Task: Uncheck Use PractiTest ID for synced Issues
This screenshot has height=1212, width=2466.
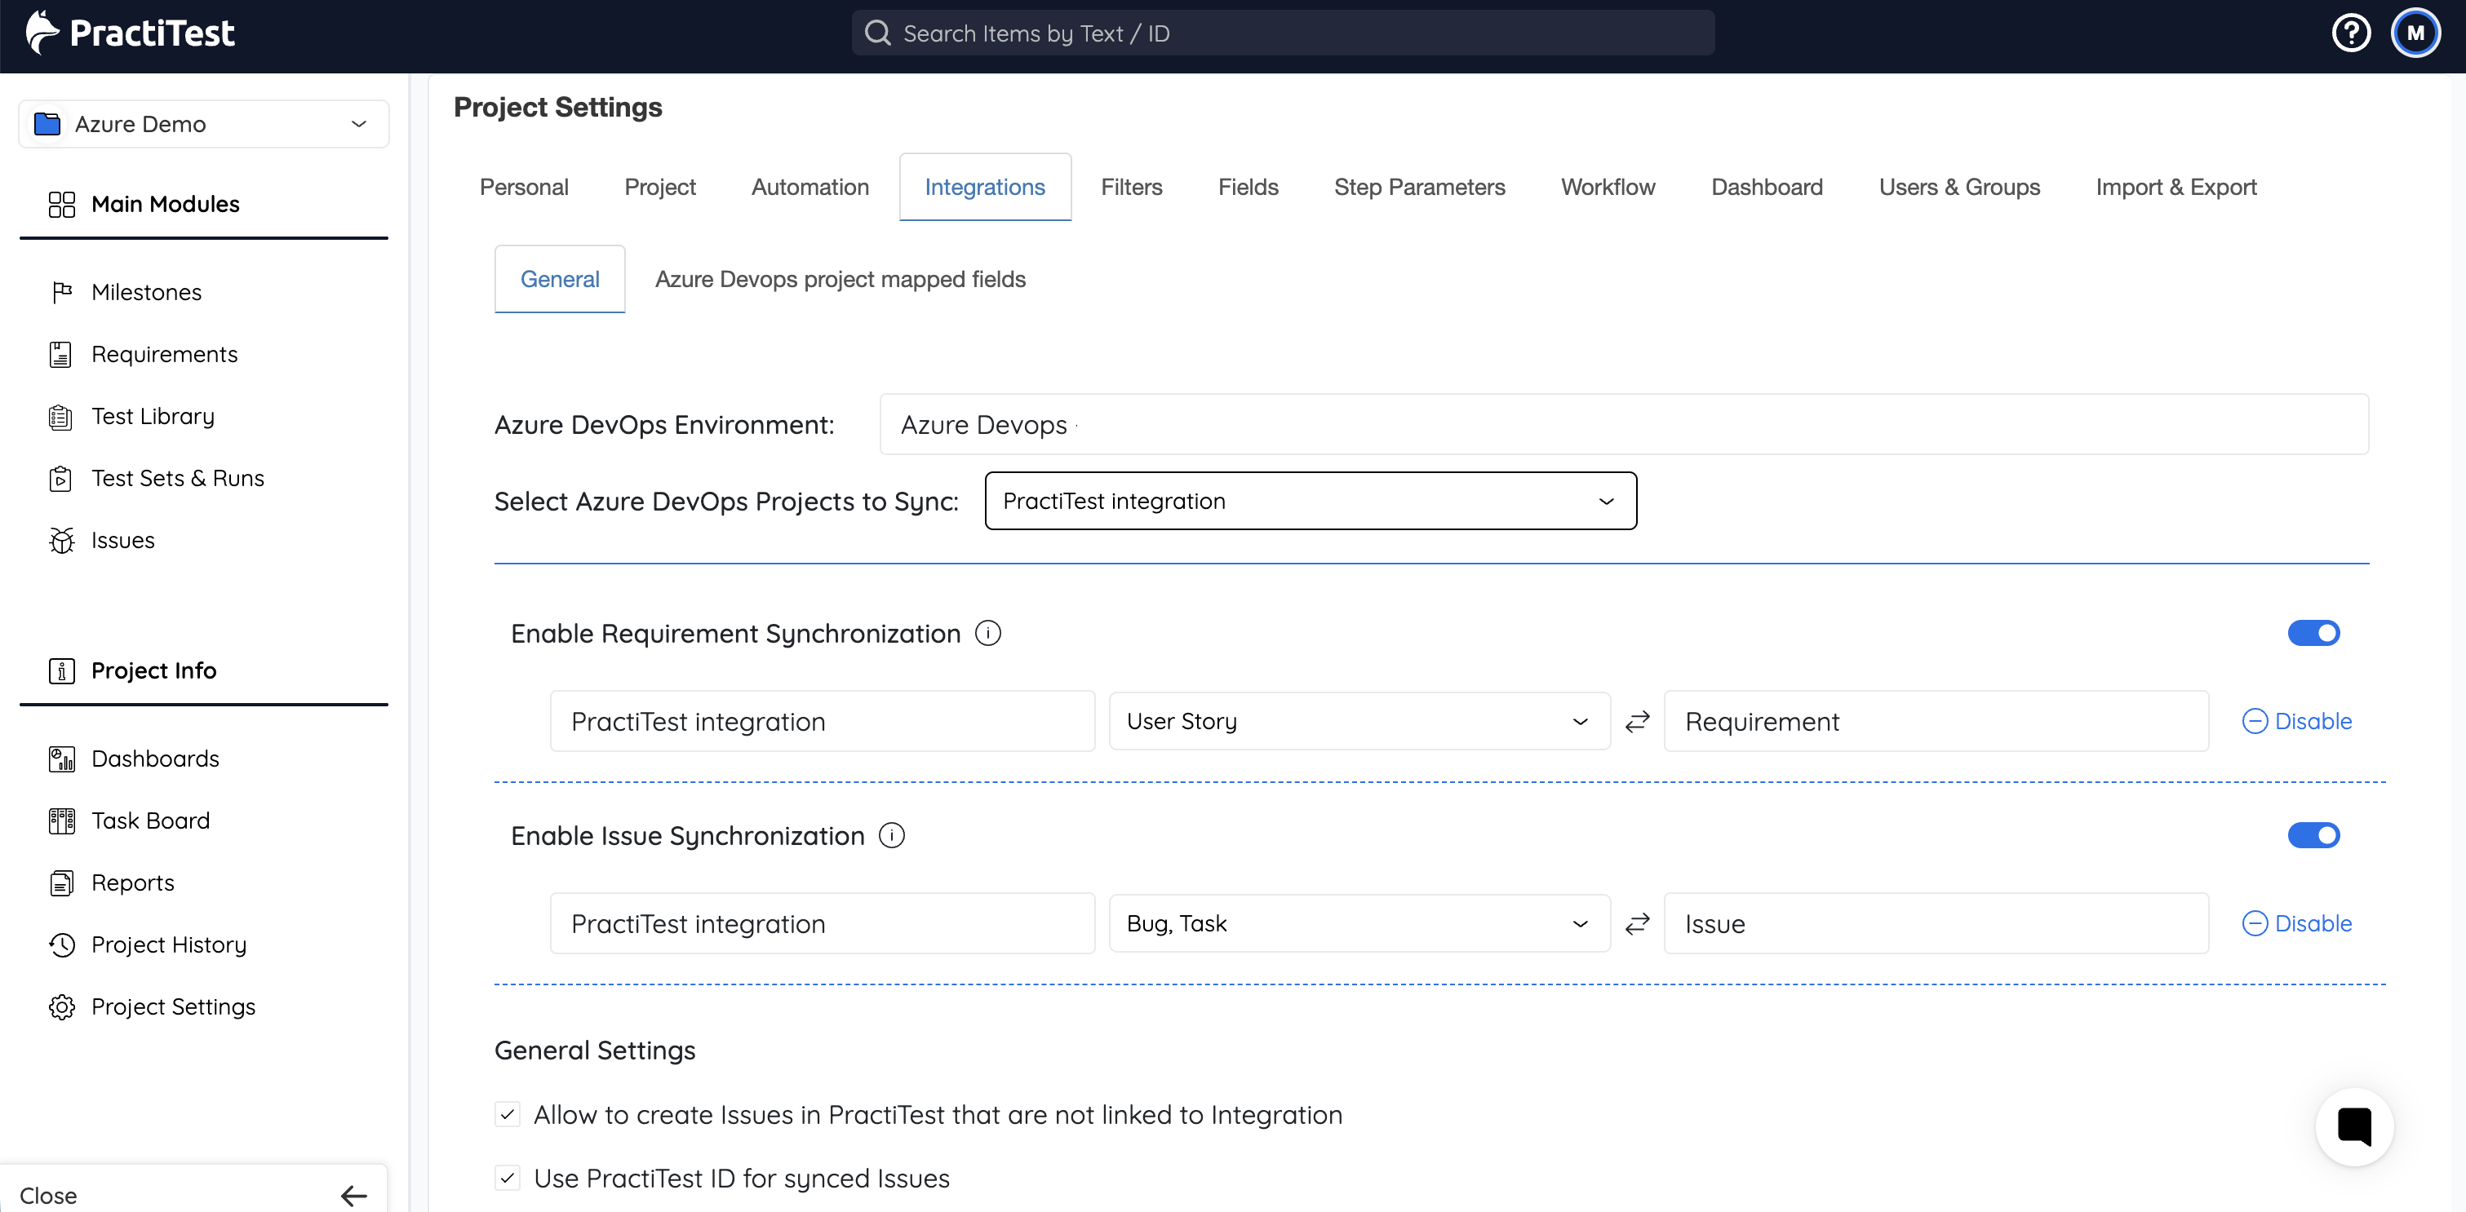Action: pos(508,1178)
